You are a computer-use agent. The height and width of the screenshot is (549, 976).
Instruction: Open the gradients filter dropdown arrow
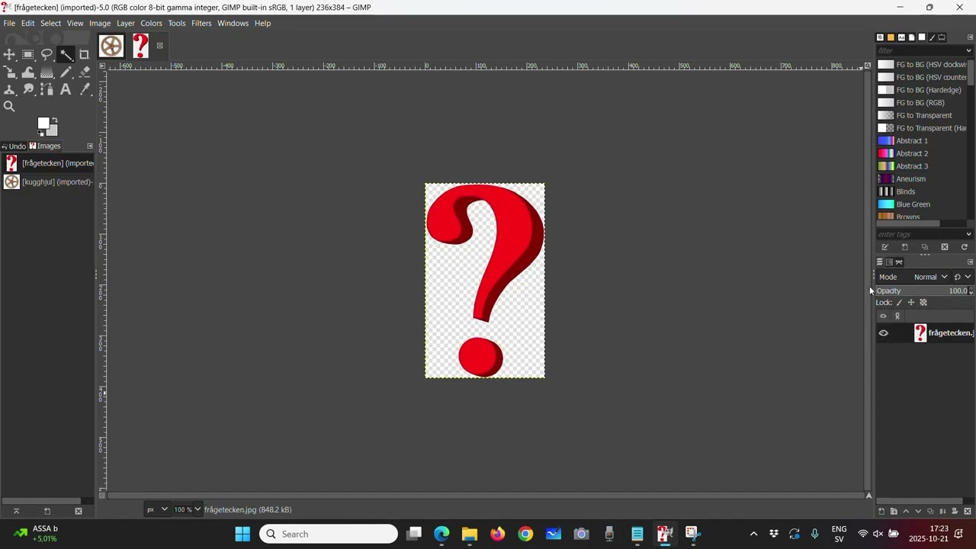tap(968, 50)
